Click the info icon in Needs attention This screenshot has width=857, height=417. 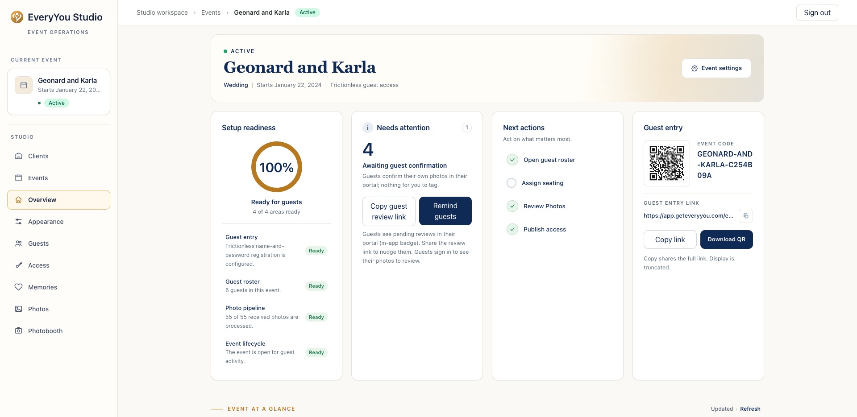[x=368, y=128]
